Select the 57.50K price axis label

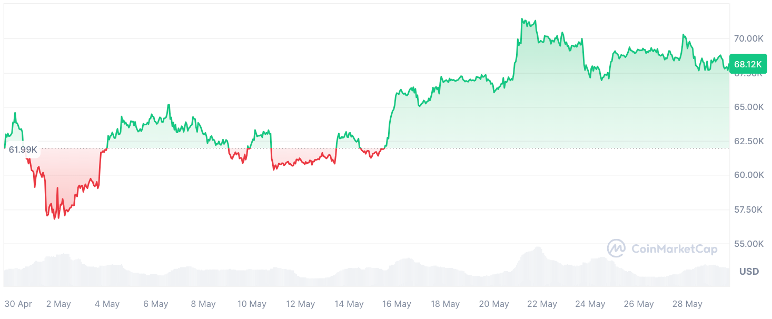[748, 210]
